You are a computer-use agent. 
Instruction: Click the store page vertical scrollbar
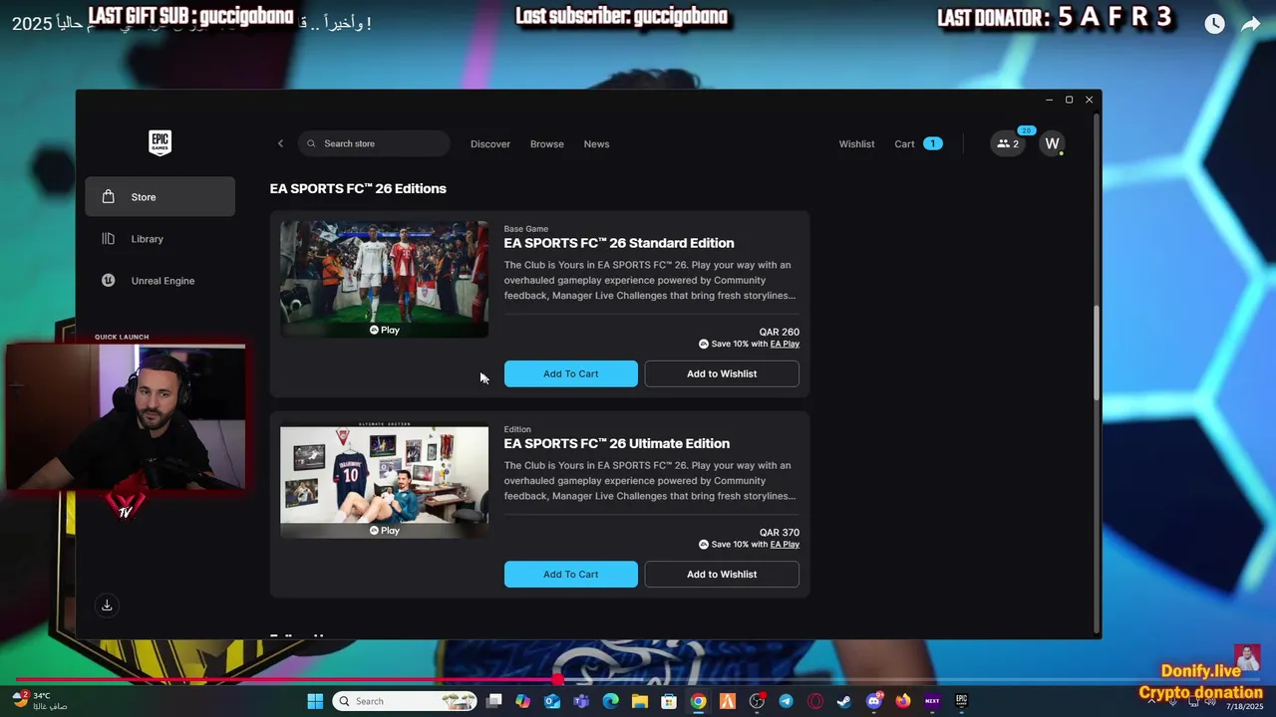(1097, 354)
